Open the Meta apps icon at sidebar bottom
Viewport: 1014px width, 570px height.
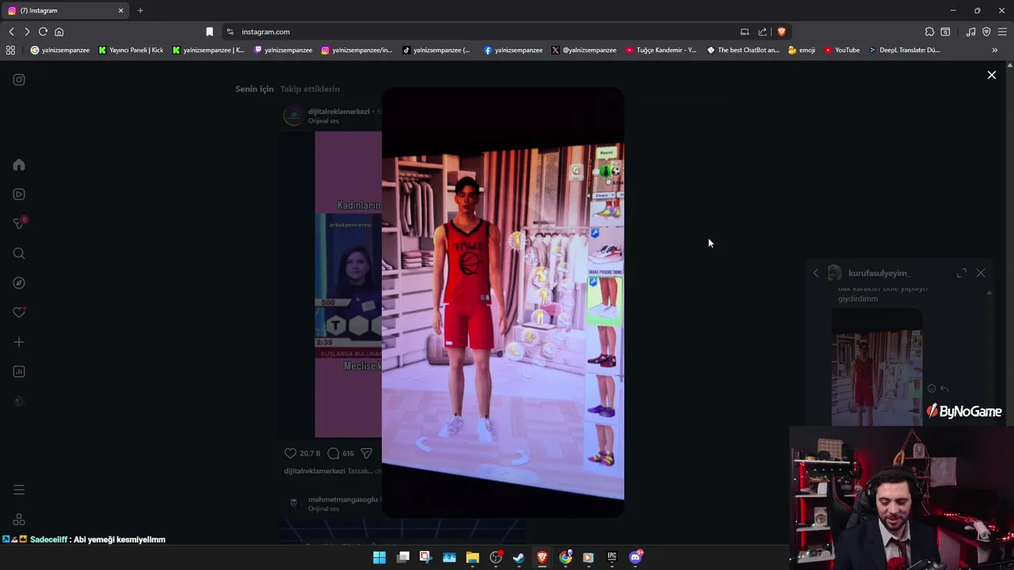pos(19,519)
